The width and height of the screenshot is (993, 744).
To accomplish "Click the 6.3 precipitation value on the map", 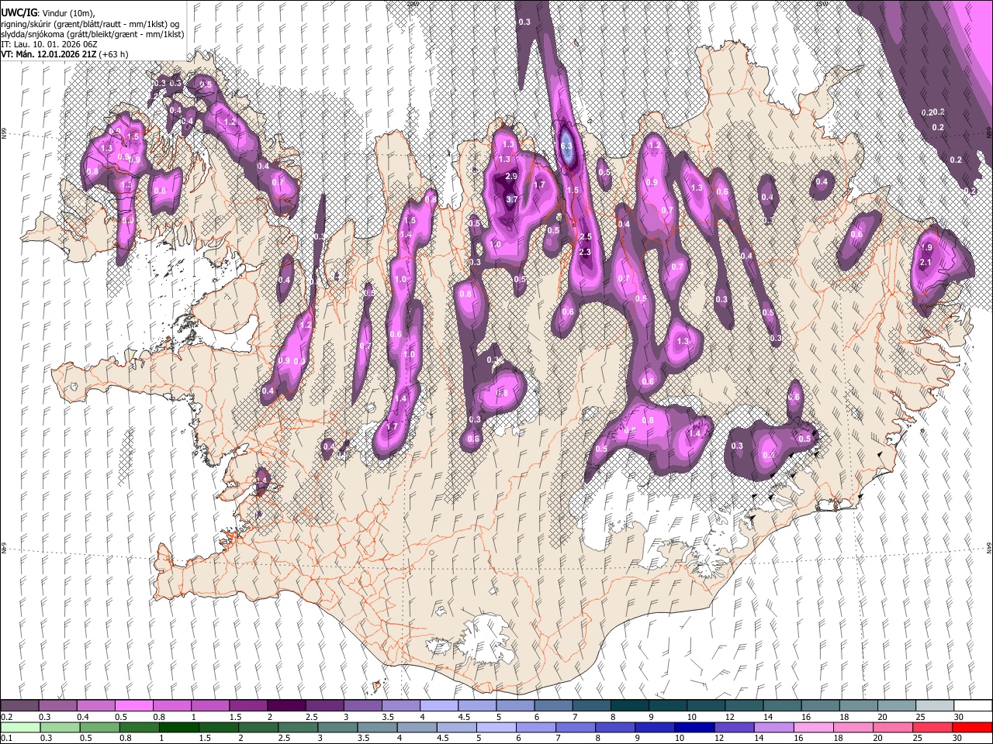I will coord(566,146).
